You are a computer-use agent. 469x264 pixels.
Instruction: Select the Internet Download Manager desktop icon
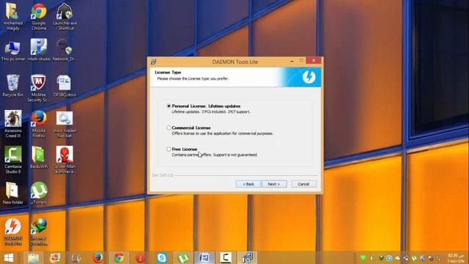pyautogui.click(x=39, y=232)
